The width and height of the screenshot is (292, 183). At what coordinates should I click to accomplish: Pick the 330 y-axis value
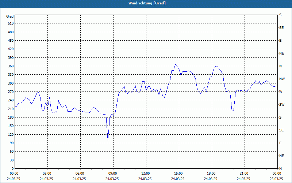pyautogui.click(x=11, y=75)
